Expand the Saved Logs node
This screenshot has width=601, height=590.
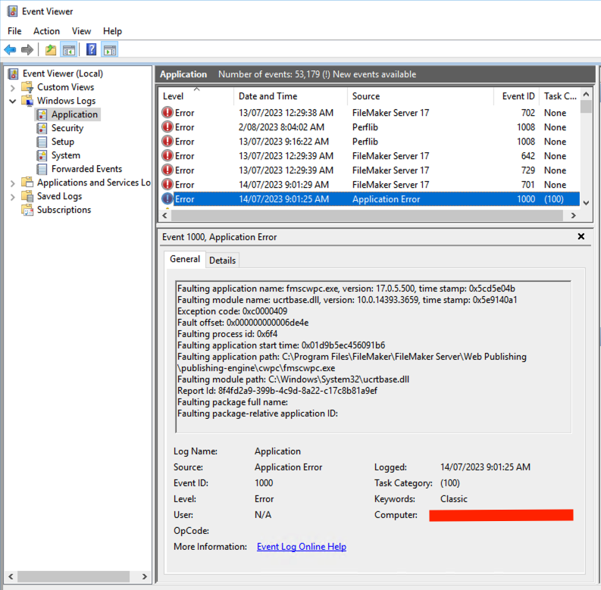[13, 196]
